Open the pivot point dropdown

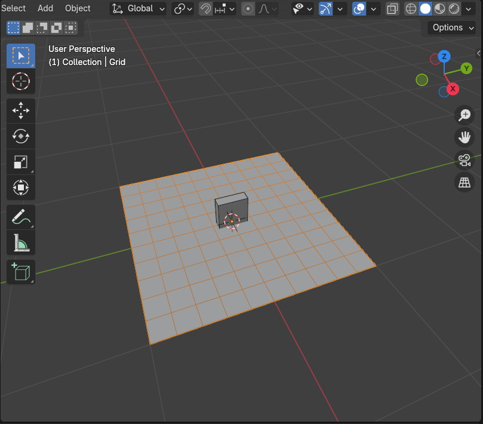tap(183, 9)
